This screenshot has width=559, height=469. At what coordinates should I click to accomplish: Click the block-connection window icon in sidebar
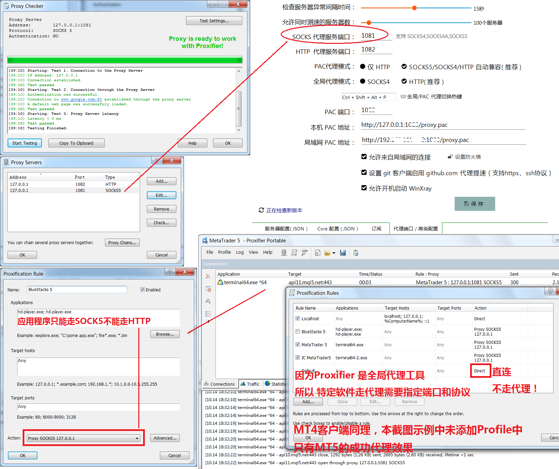[208, 289]
